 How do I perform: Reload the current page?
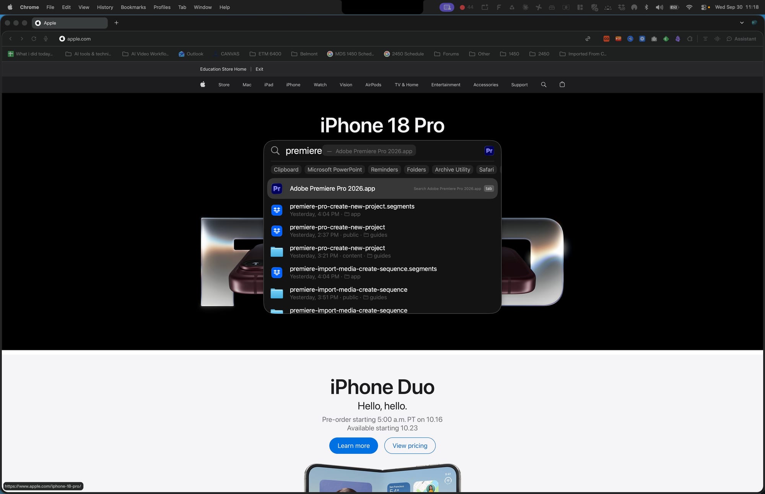point(34,39)
